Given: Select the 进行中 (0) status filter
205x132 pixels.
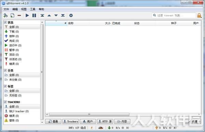Looking at the screenshot, I should point(22,45).
